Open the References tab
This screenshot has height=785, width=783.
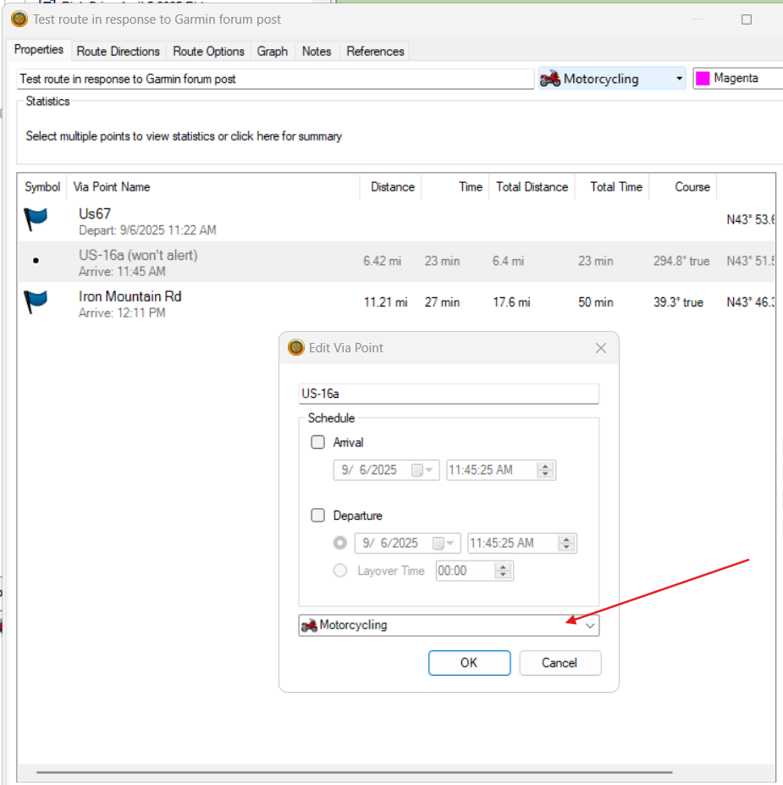tap(375, 51)
